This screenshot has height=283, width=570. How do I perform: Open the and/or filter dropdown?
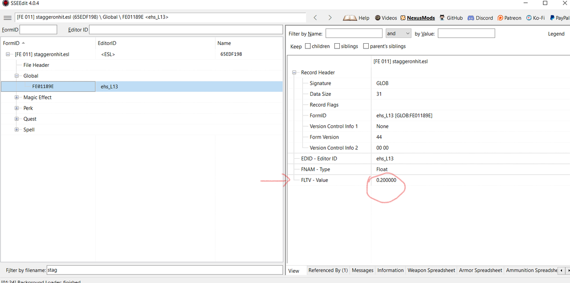click(x=398, y=33)
